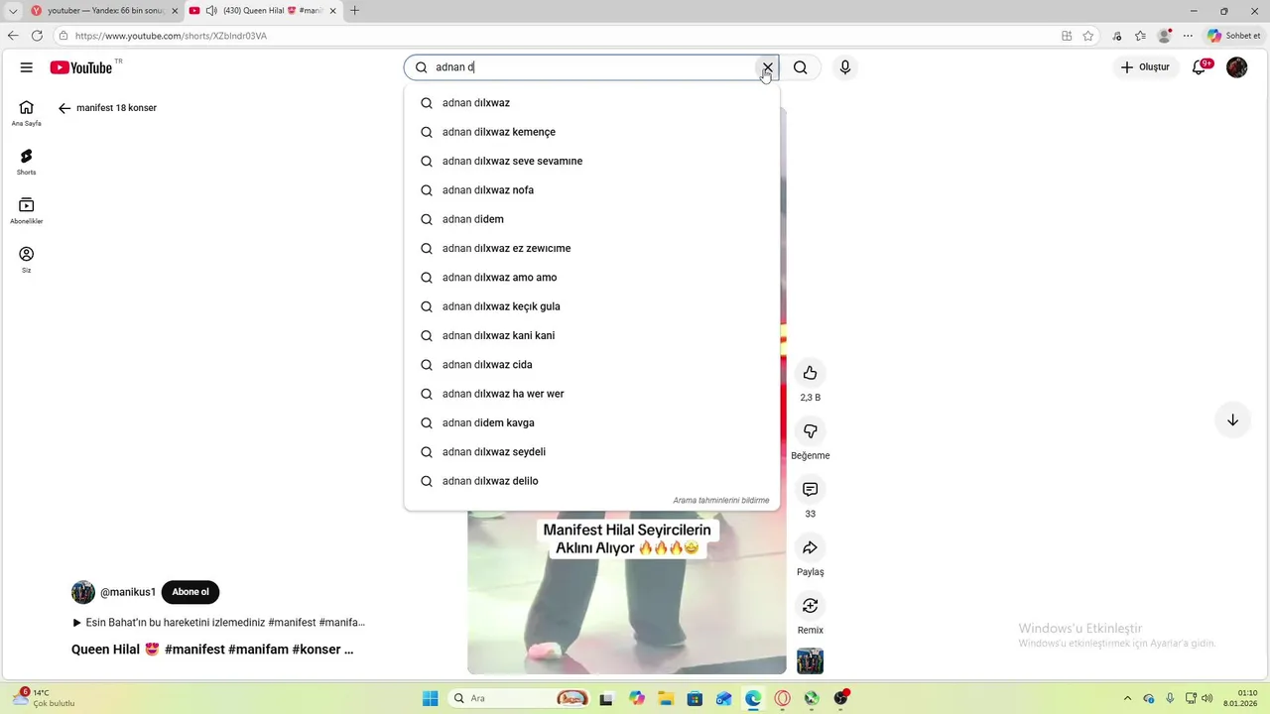This screenshot has width=1270, height=714.
Task: Open the @manikus1 channel avatar
Action: point(83,592)
